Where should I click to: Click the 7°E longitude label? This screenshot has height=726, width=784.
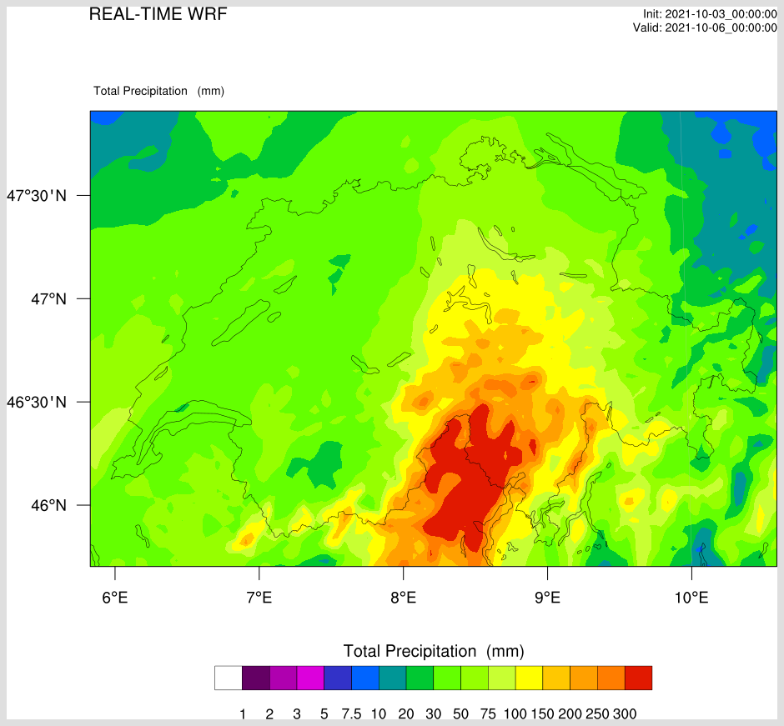pos(259,597)
